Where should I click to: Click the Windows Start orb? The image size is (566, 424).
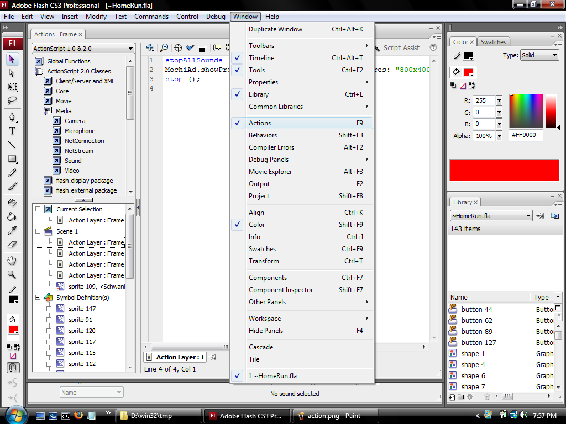tap(15, 415)
